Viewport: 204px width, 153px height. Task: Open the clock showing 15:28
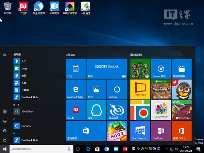[x=186, y=149]
